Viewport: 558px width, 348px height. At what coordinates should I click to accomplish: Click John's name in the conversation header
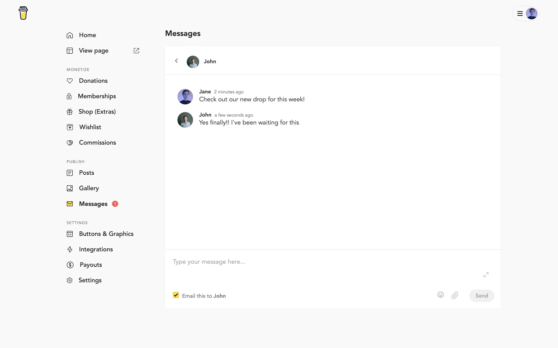tap(210, 61)
